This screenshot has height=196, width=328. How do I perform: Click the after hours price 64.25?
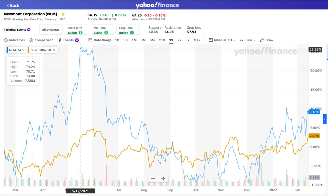pyautogui.click(x=137, y=15)
